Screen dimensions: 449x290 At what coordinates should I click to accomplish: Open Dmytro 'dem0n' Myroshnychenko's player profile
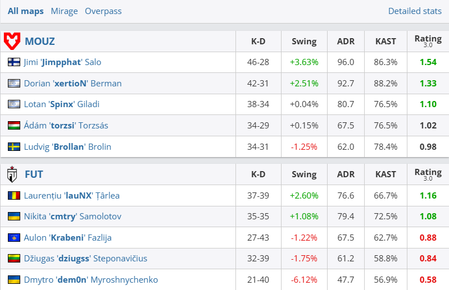(91, 280)
